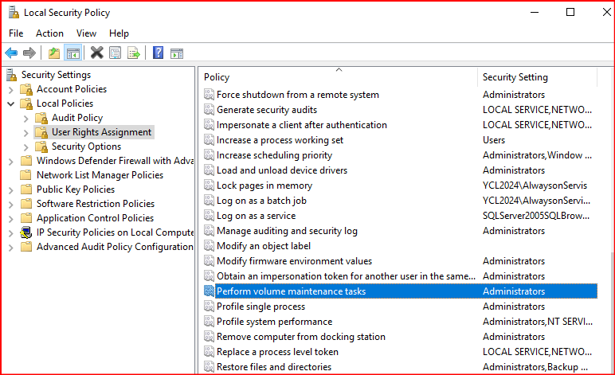Image resolution: width=615 pixels, height=375 pixels.
Task: Click the Forward arrow in toolbar
Action: [x=29, y=53]
